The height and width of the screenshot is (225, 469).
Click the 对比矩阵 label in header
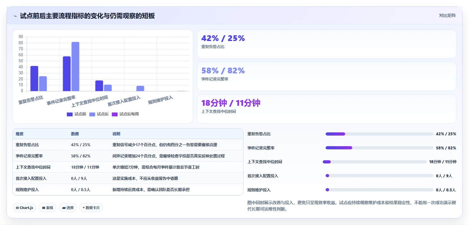pos(448,15)
